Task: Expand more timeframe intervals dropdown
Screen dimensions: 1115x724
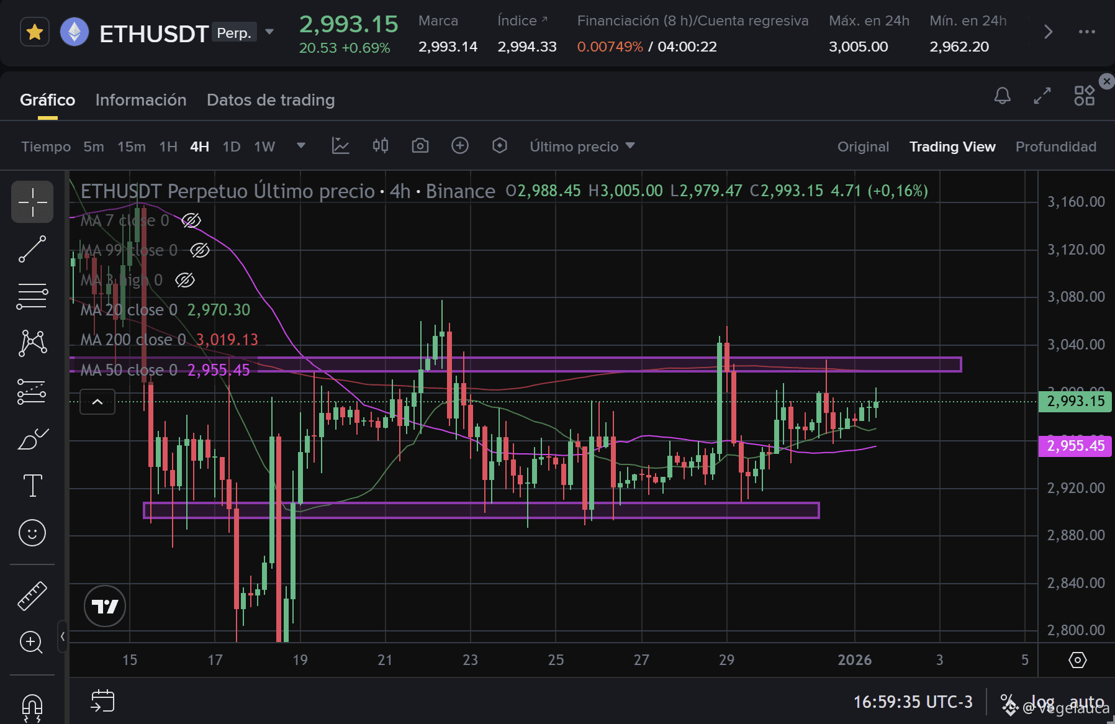Action: pyautogui.click(x=301, y=146)
